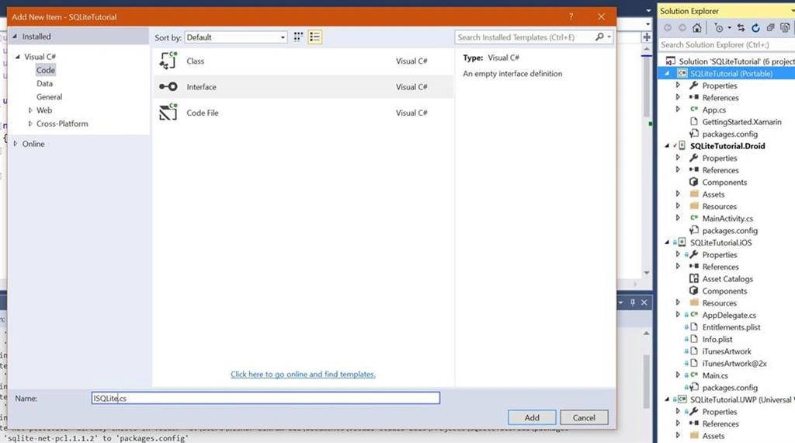795x443 pixels.
Task: Select GettingStarted.Xamarin file
Action: coord(741,122)
